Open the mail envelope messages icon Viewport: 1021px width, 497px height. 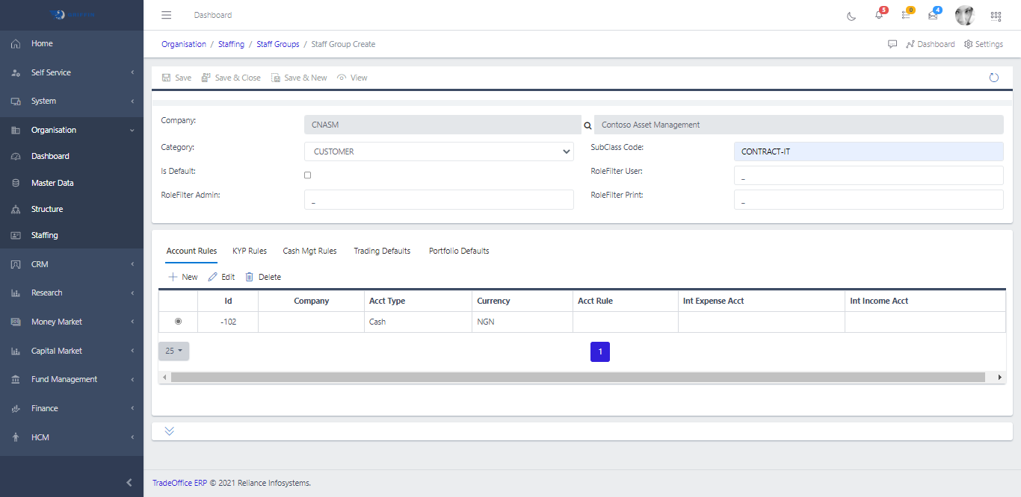click(x=933, y=16)
